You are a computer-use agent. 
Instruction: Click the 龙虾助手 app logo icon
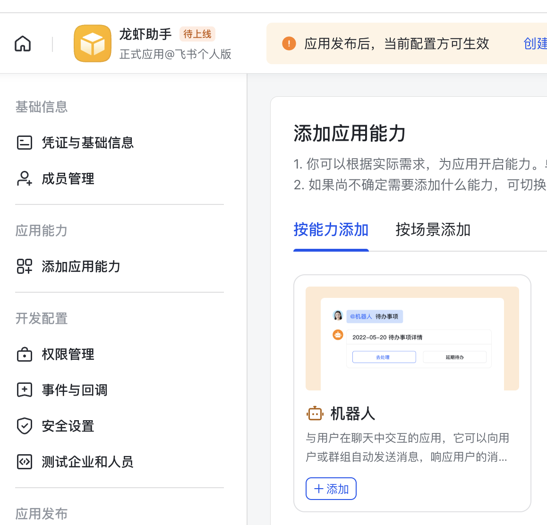(x=93, y=44)
